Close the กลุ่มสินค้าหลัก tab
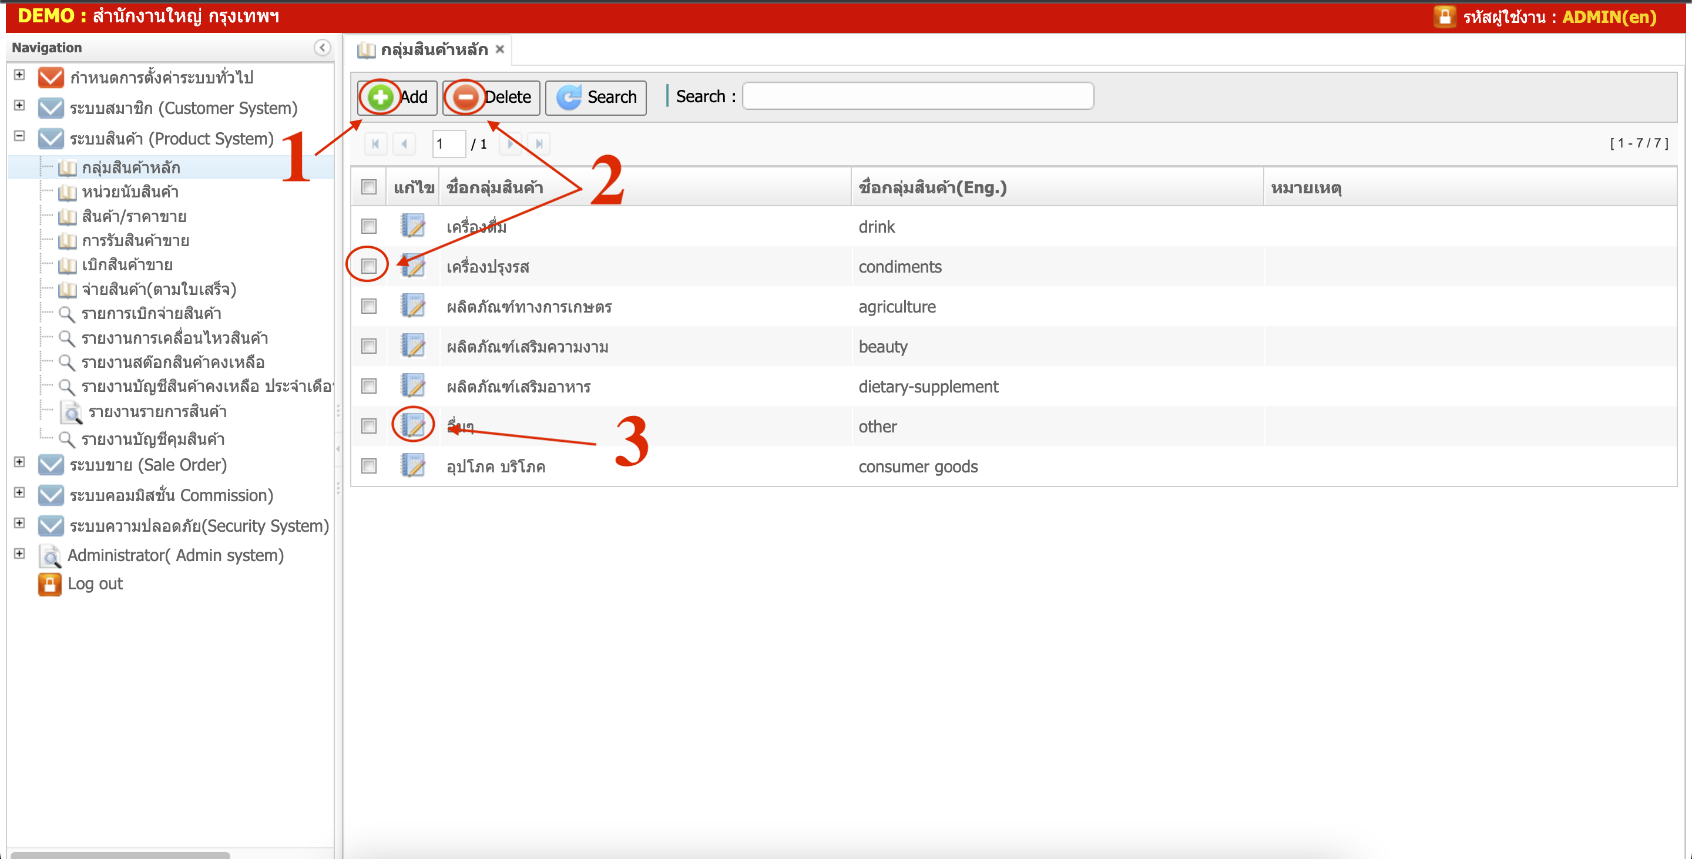The height and width of the screenshot is (859, 1692). (x=500, y=49)
